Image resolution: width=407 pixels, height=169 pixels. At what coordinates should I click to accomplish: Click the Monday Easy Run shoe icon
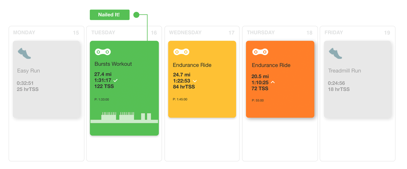pos(24,53)
